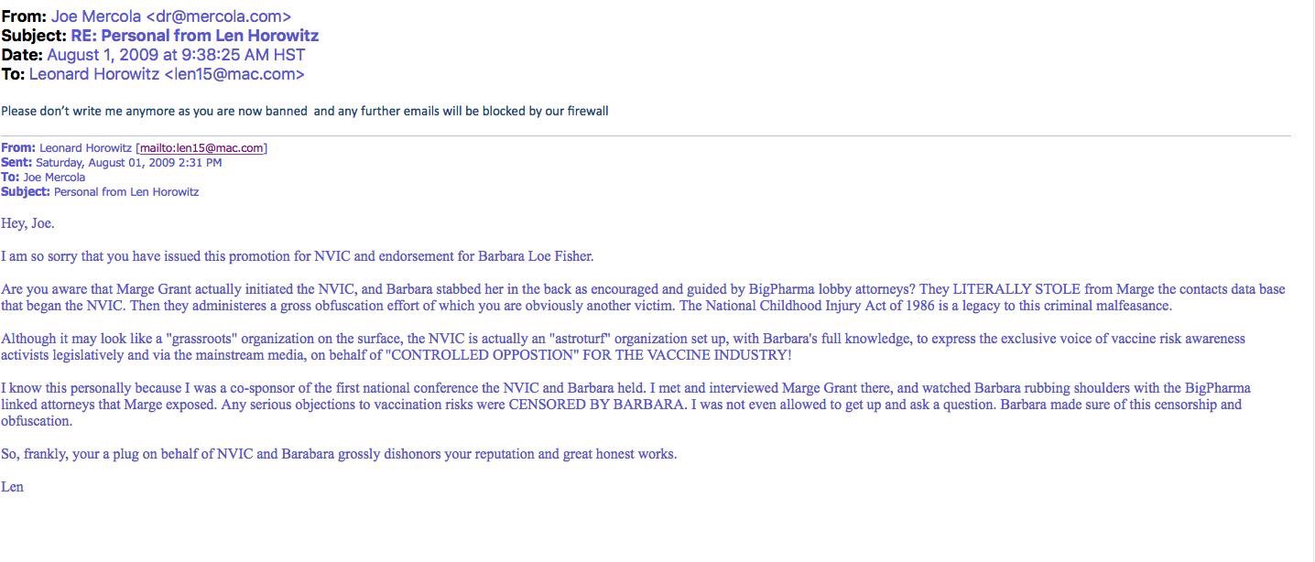Image resolution: width=1315 pixels, height=562 pixels.
Task: Click the "Len" signature at the bottom
Action: (x=12, y=487)
